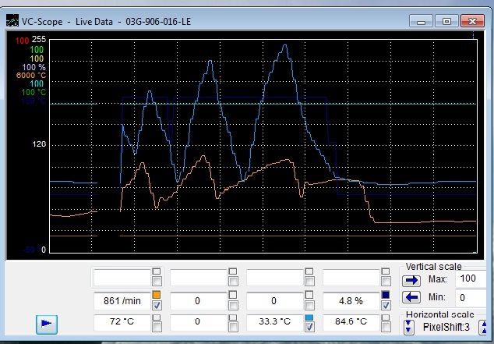
Task: Click the 255 axis label
Action: point(39,40)
